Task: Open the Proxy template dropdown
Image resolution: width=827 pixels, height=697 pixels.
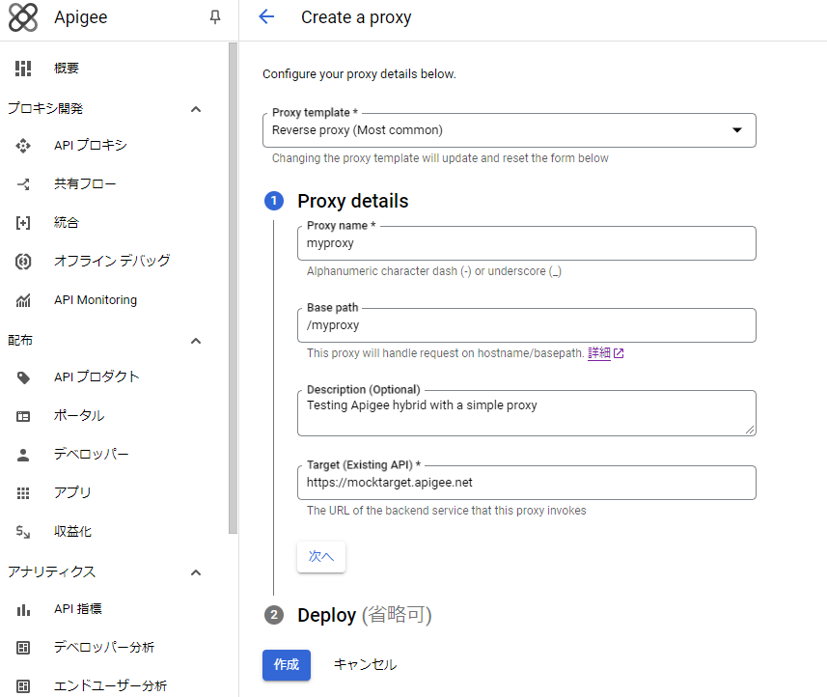Action: pyautogui.click(x=509, y=130)
